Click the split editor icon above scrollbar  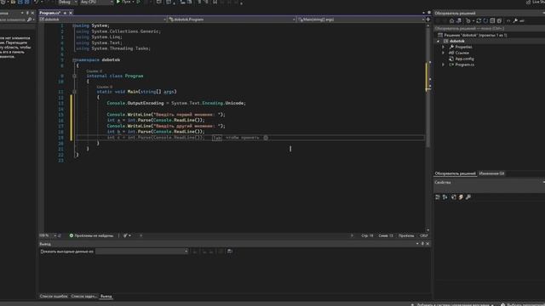click(x=428, y=20)
